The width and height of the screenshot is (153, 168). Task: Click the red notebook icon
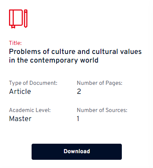coord(16,19)
